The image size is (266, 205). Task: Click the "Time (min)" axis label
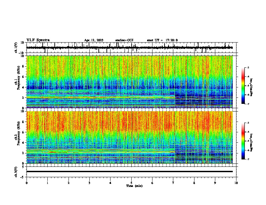point(134,186)
